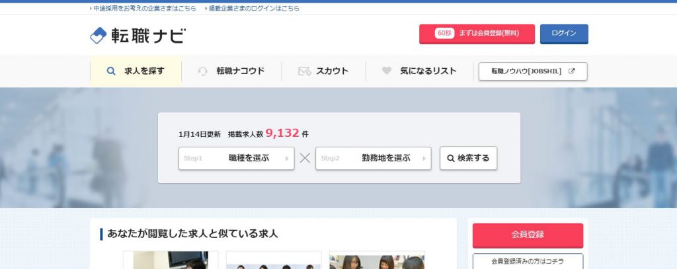677x269 pixels.
Task: Click the arrow on 勤務地を選ぶ
Action: [424, 159]
